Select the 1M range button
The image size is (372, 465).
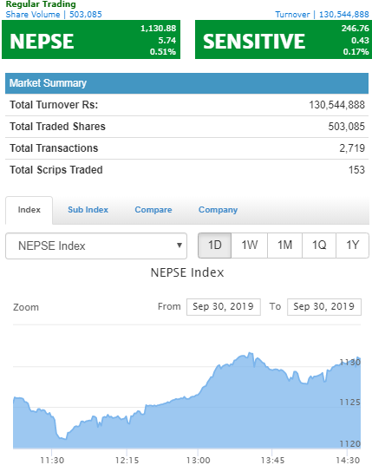point(284,246)
